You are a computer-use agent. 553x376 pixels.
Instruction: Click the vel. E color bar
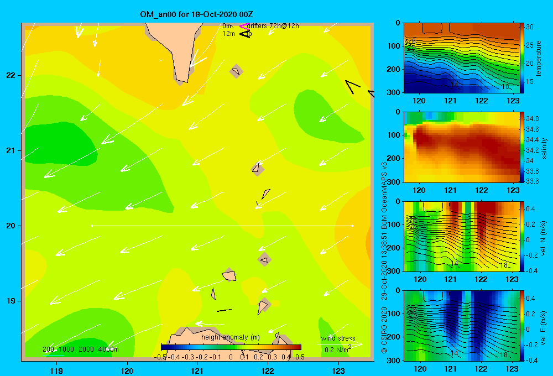click(x=522, y=326)
